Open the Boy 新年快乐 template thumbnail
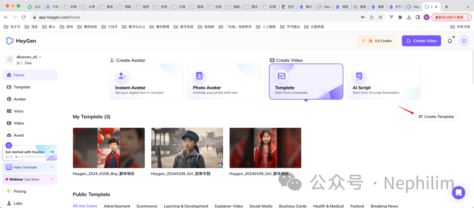 (109, 148)
